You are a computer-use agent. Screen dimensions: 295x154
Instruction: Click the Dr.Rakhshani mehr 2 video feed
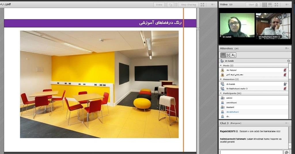pos(273,26)
